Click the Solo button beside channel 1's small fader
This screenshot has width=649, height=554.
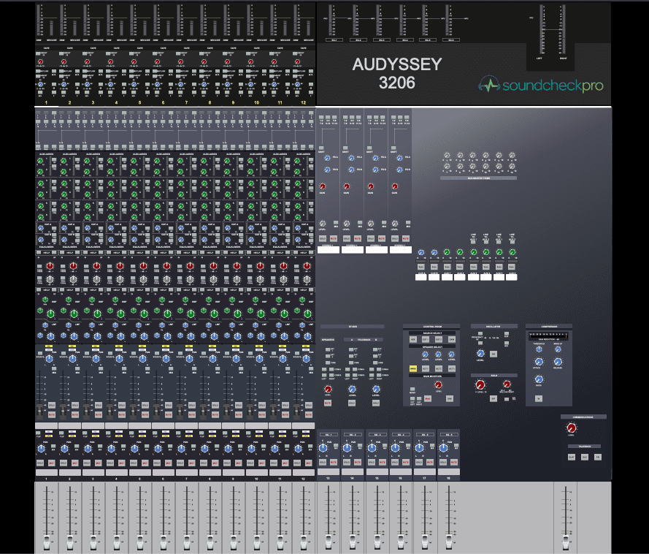coord(52,405)
